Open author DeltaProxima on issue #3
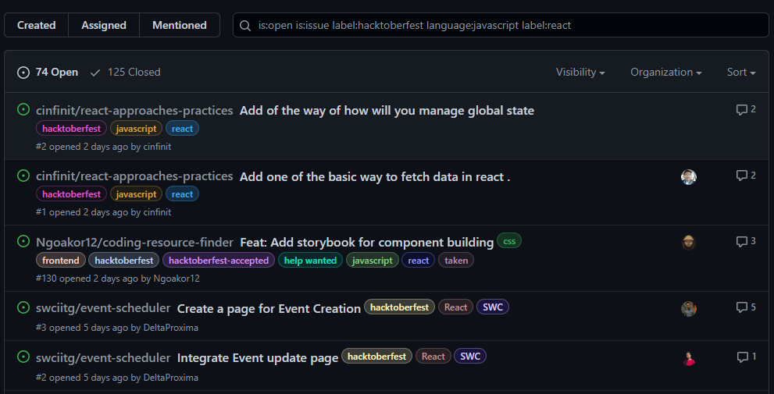 click(171, 328)
